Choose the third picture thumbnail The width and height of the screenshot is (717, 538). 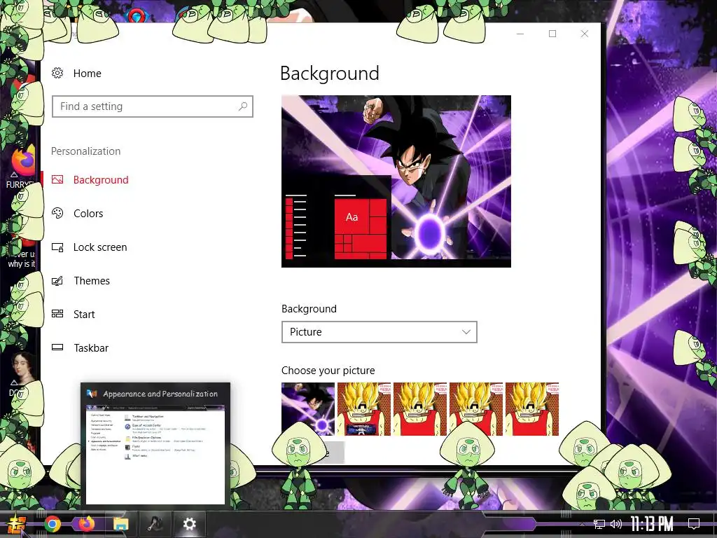pos(420,408)
